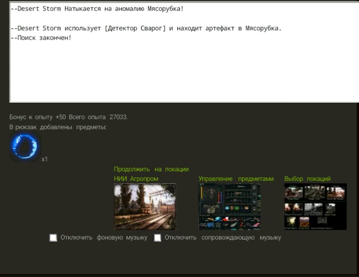
Task: Open the Выбор локаций link
Action: tap(307, 179)
